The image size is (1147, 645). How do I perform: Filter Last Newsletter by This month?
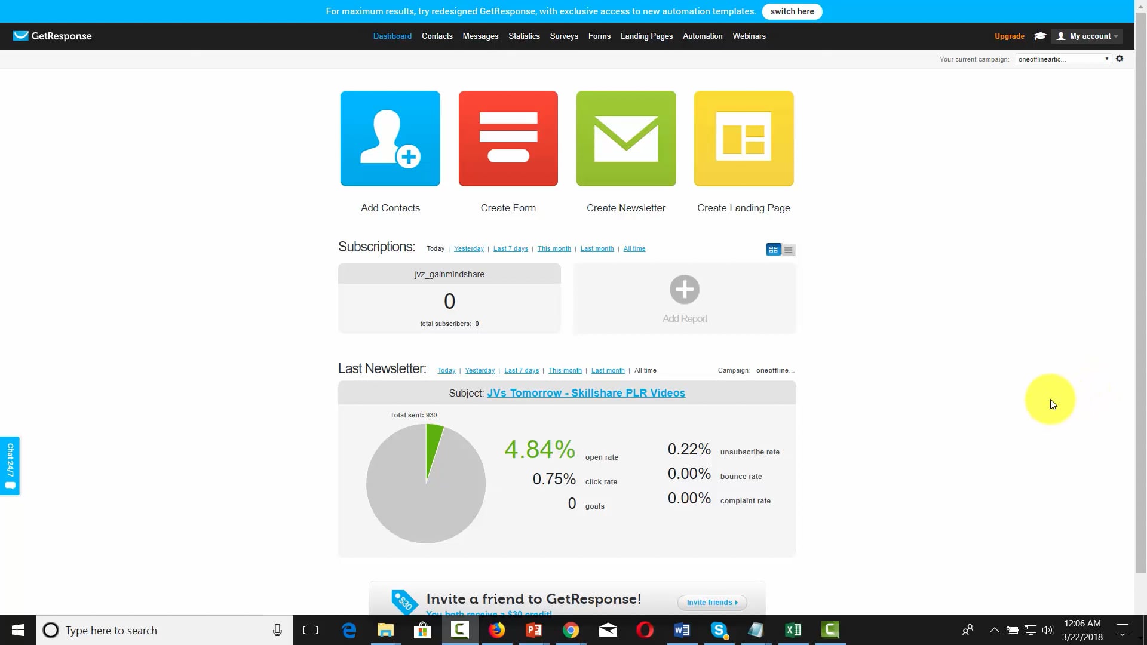click(x=565, y=371)
